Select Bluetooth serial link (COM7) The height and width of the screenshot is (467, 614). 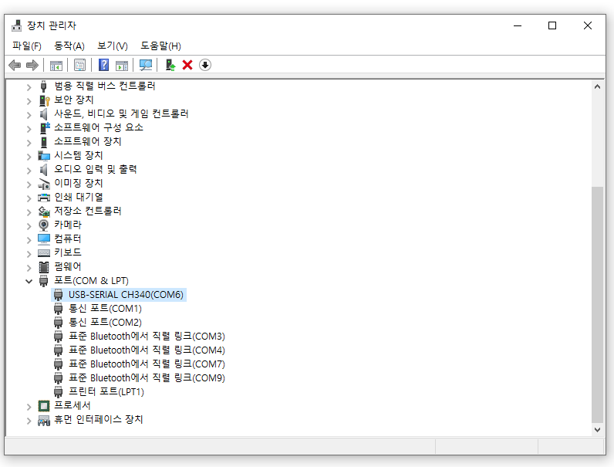147,364
